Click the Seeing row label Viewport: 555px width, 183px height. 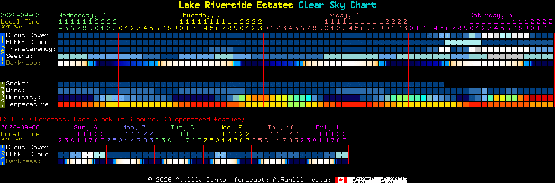pyautogui.click(x=19, y=56)
